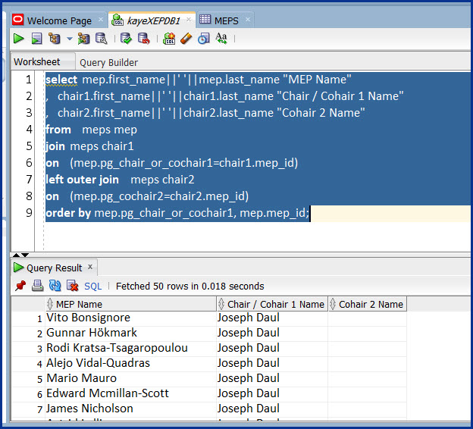The height and width of the screenshot is (429, 473).
Task: Close the kayeXEPDB1 tab
Action: click(x=189, y=20)
